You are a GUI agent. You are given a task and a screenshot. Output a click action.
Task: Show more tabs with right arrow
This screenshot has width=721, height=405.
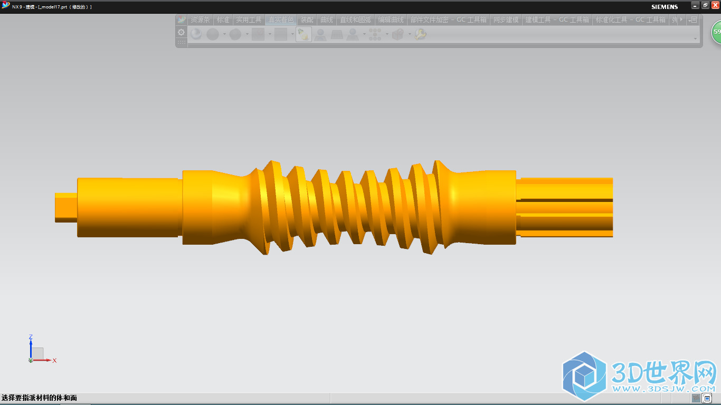tap(681, 20)
